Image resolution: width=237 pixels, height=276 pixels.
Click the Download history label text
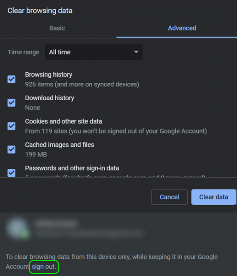[x=50, y=98]
